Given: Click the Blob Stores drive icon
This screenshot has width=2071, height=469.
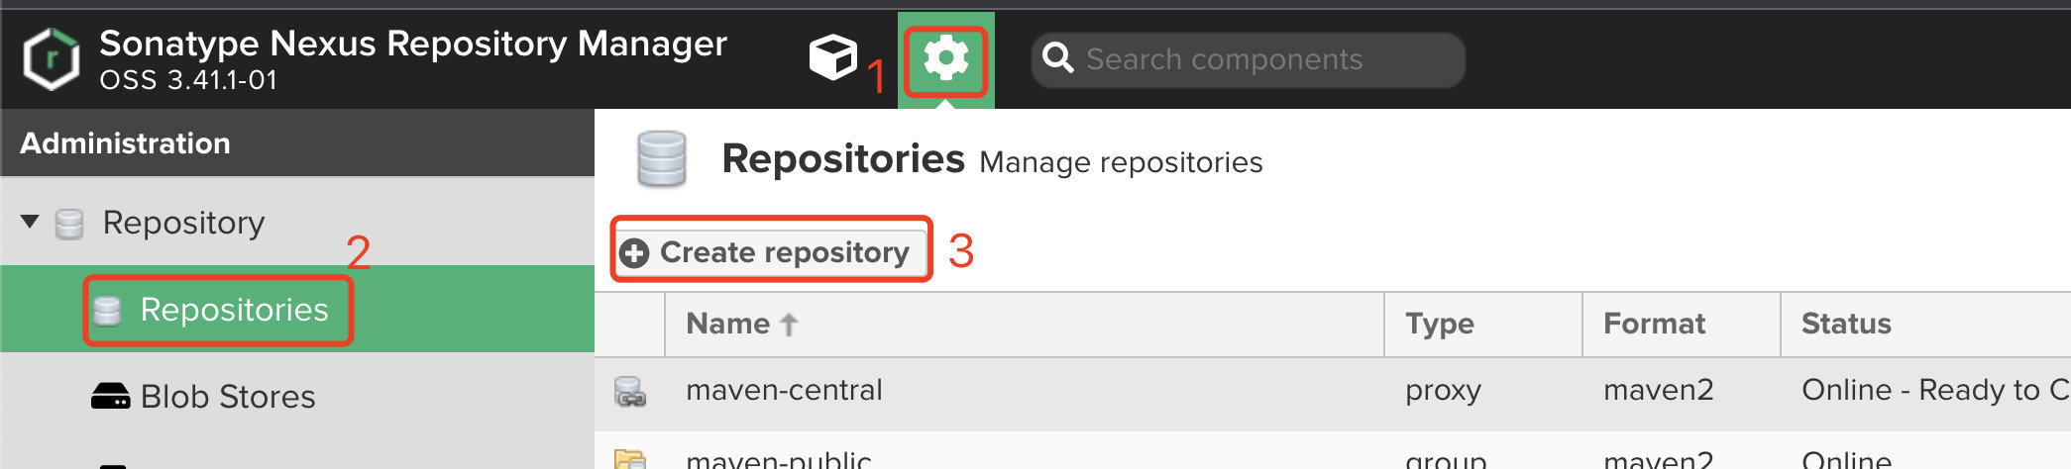Looking at the screenshot, I should point(110,397).
